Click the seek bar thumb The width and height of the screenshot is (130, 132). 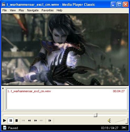95,115
